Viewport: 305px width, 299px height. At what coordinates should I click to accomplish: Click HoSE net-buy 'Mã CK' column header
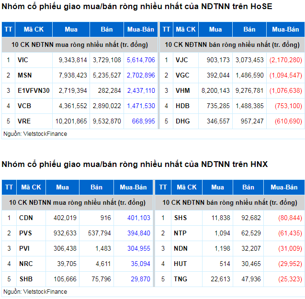(x=34, y=29)
